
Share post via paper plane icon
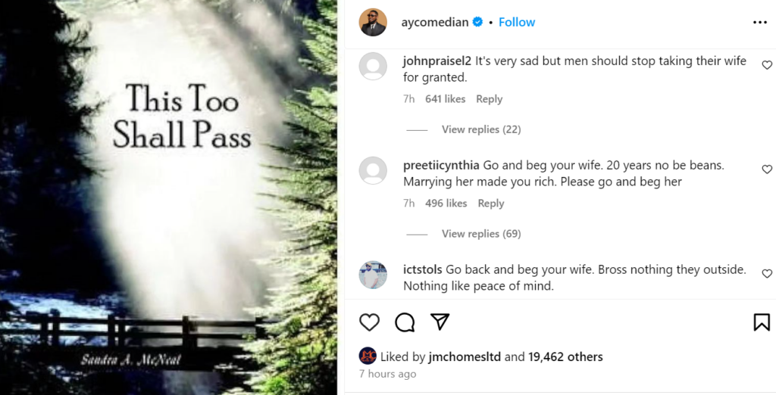click(440, 322)
